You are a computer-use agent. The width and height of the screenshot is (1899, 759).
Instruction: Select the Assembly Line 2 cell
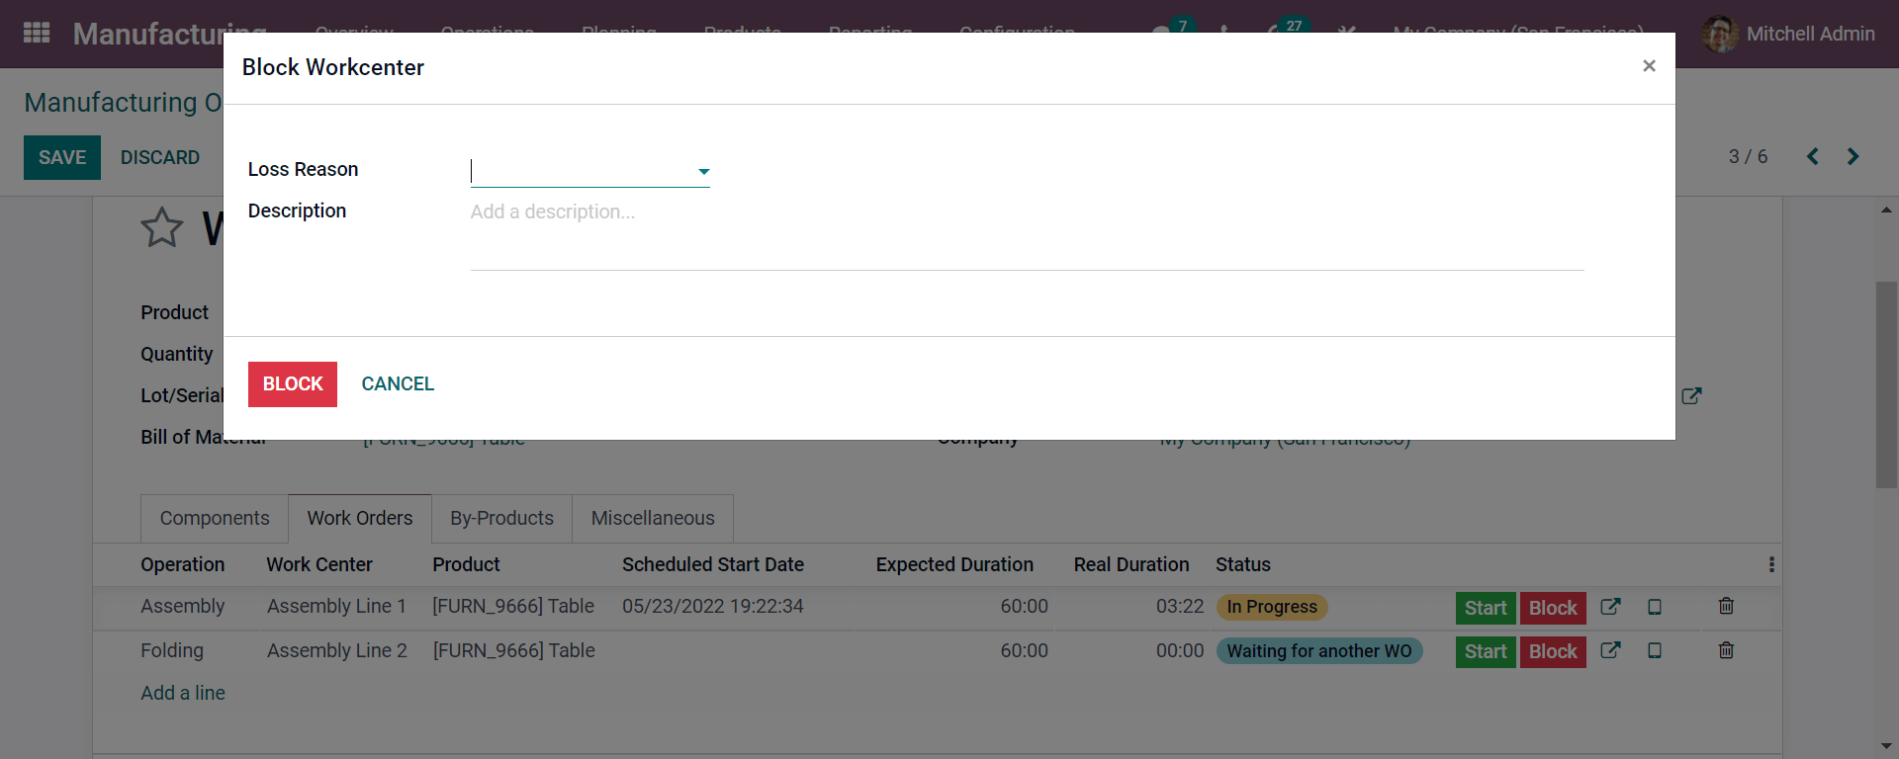tap(337, 650)
